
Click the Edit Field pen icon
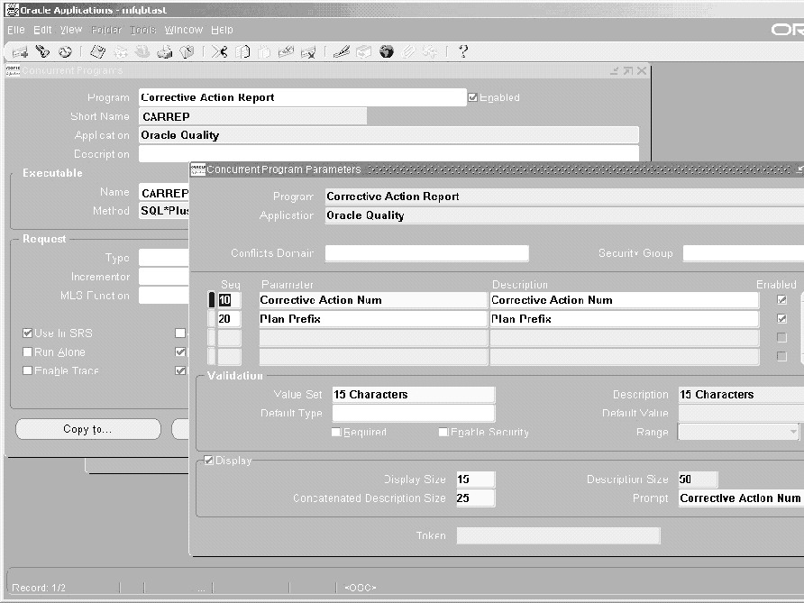[342, 51]
